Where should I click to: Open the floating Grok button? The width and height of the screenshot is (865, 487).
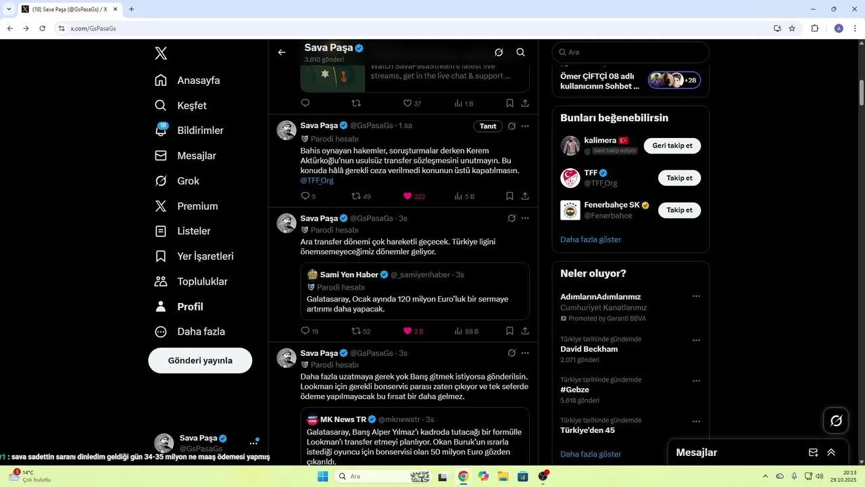click(836, 421)
